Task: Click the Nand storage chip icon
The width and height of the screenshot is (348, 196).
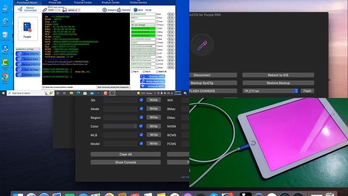Action: click(x=135, y=10)
